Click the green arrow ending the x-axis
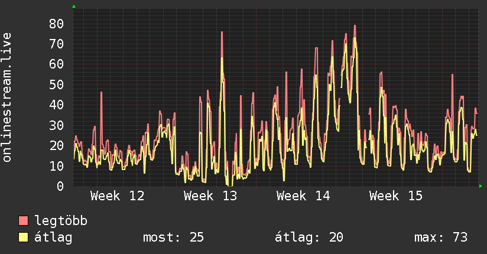Image resolution: width=487 pixels, height=254 pixels. pos(480,186)
